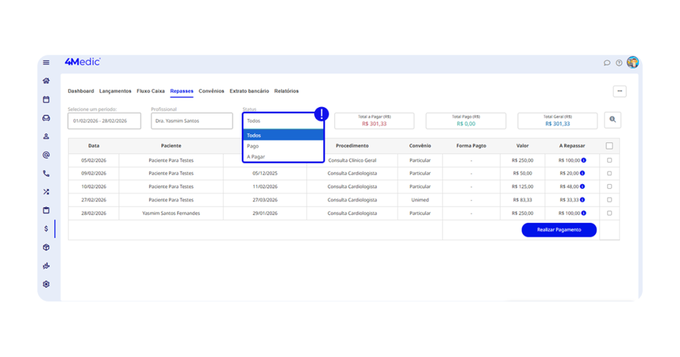Check the row dated 05/02/2026
This screenshot has height=357, width=680.
(609, 160)
